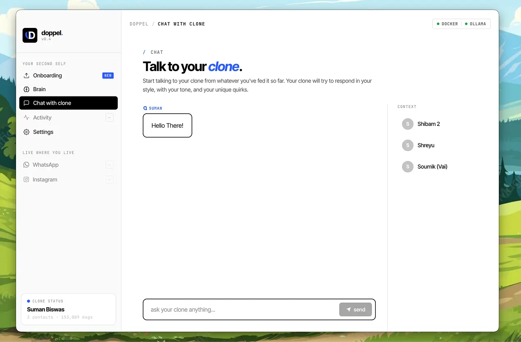Click the Talk to your clone heading
Screen dimensions: 521x342
click(192, 67)
